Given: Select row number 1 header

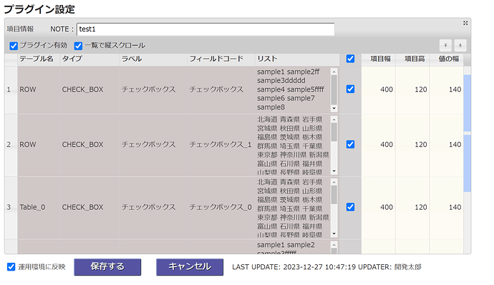Looking at the screenshot, I should point(11,90).
